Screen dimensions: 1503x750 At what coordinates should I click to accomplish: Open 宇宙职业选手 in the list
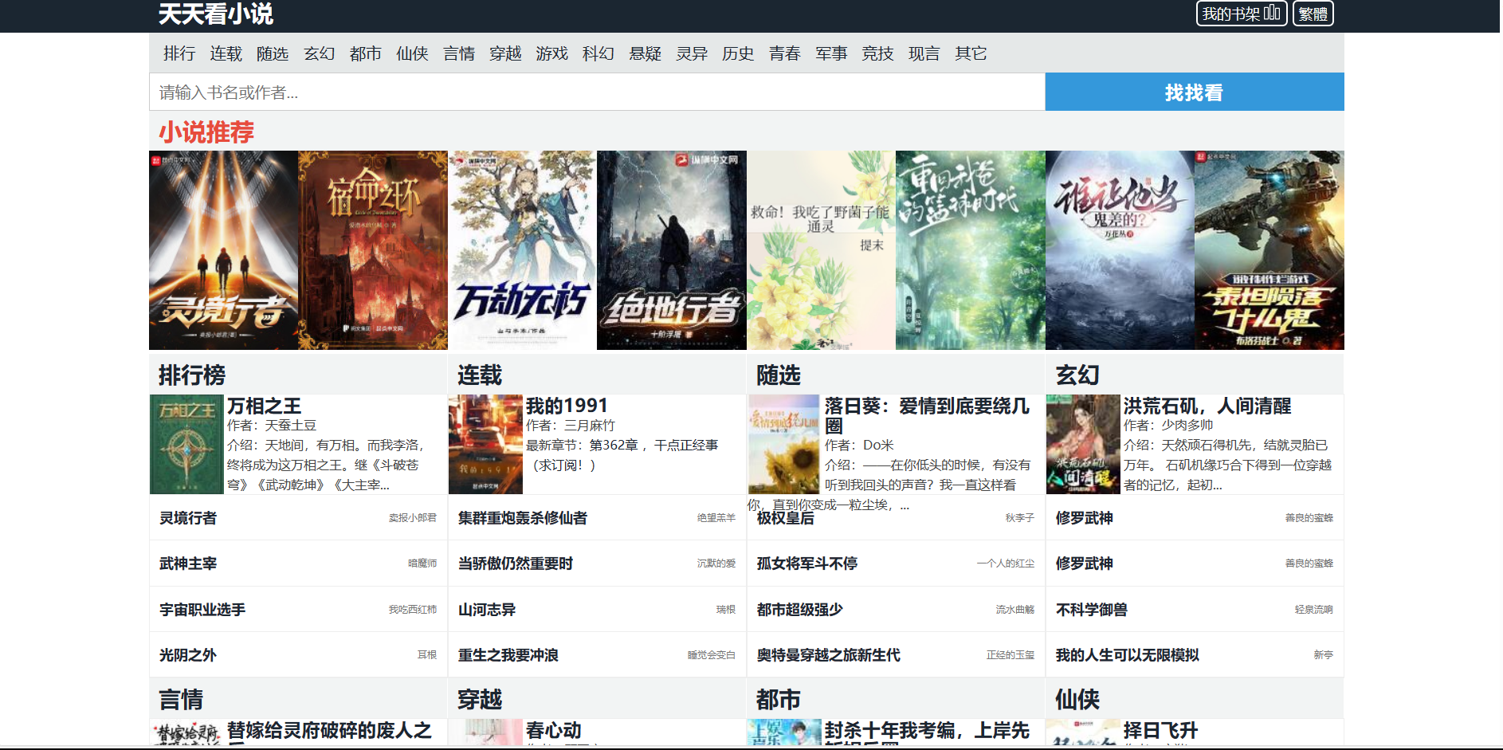202,610
